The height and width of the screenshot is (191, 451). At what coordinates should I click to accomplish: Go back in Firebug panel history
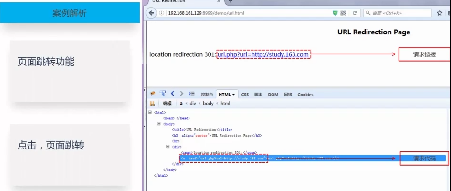pos(173,94)
